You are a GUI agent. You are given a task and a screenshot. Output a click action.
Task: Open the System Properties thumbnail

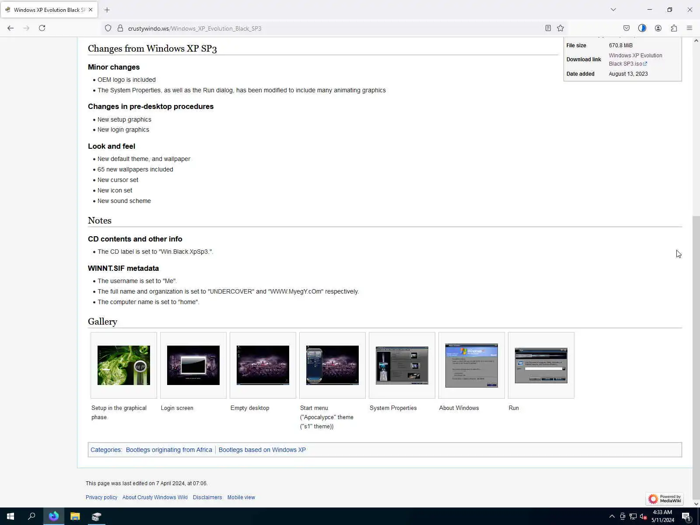pyautogui.click(x=402, y=365)
